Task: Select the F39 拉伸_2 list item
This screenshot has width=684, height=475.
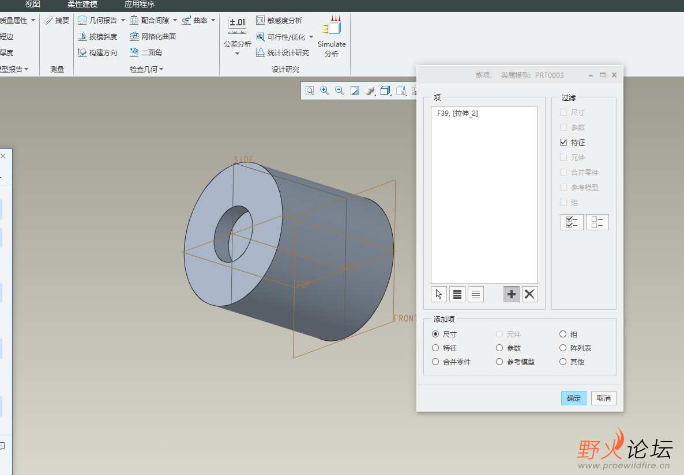Action: coord(457,114)
